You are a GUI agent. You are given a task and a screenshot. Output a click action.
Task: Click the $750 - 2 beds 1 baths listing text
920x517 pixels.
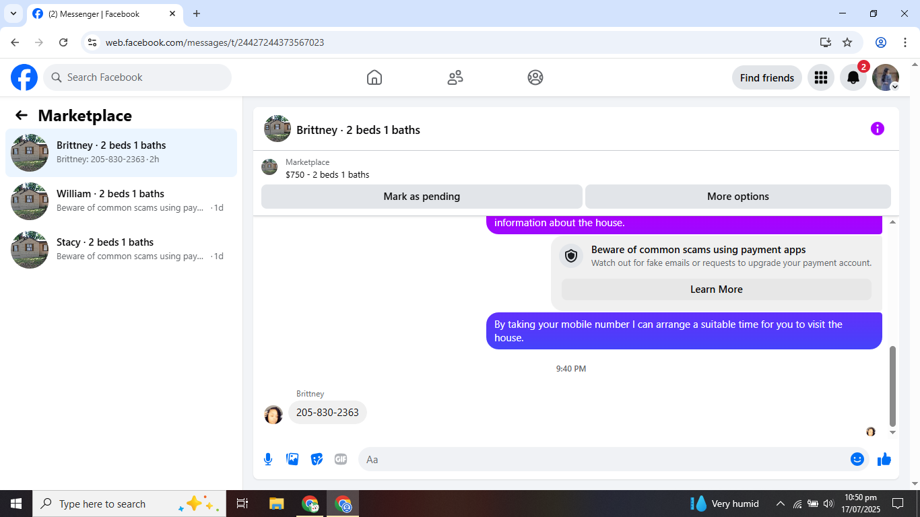click(x=327, y=174)
